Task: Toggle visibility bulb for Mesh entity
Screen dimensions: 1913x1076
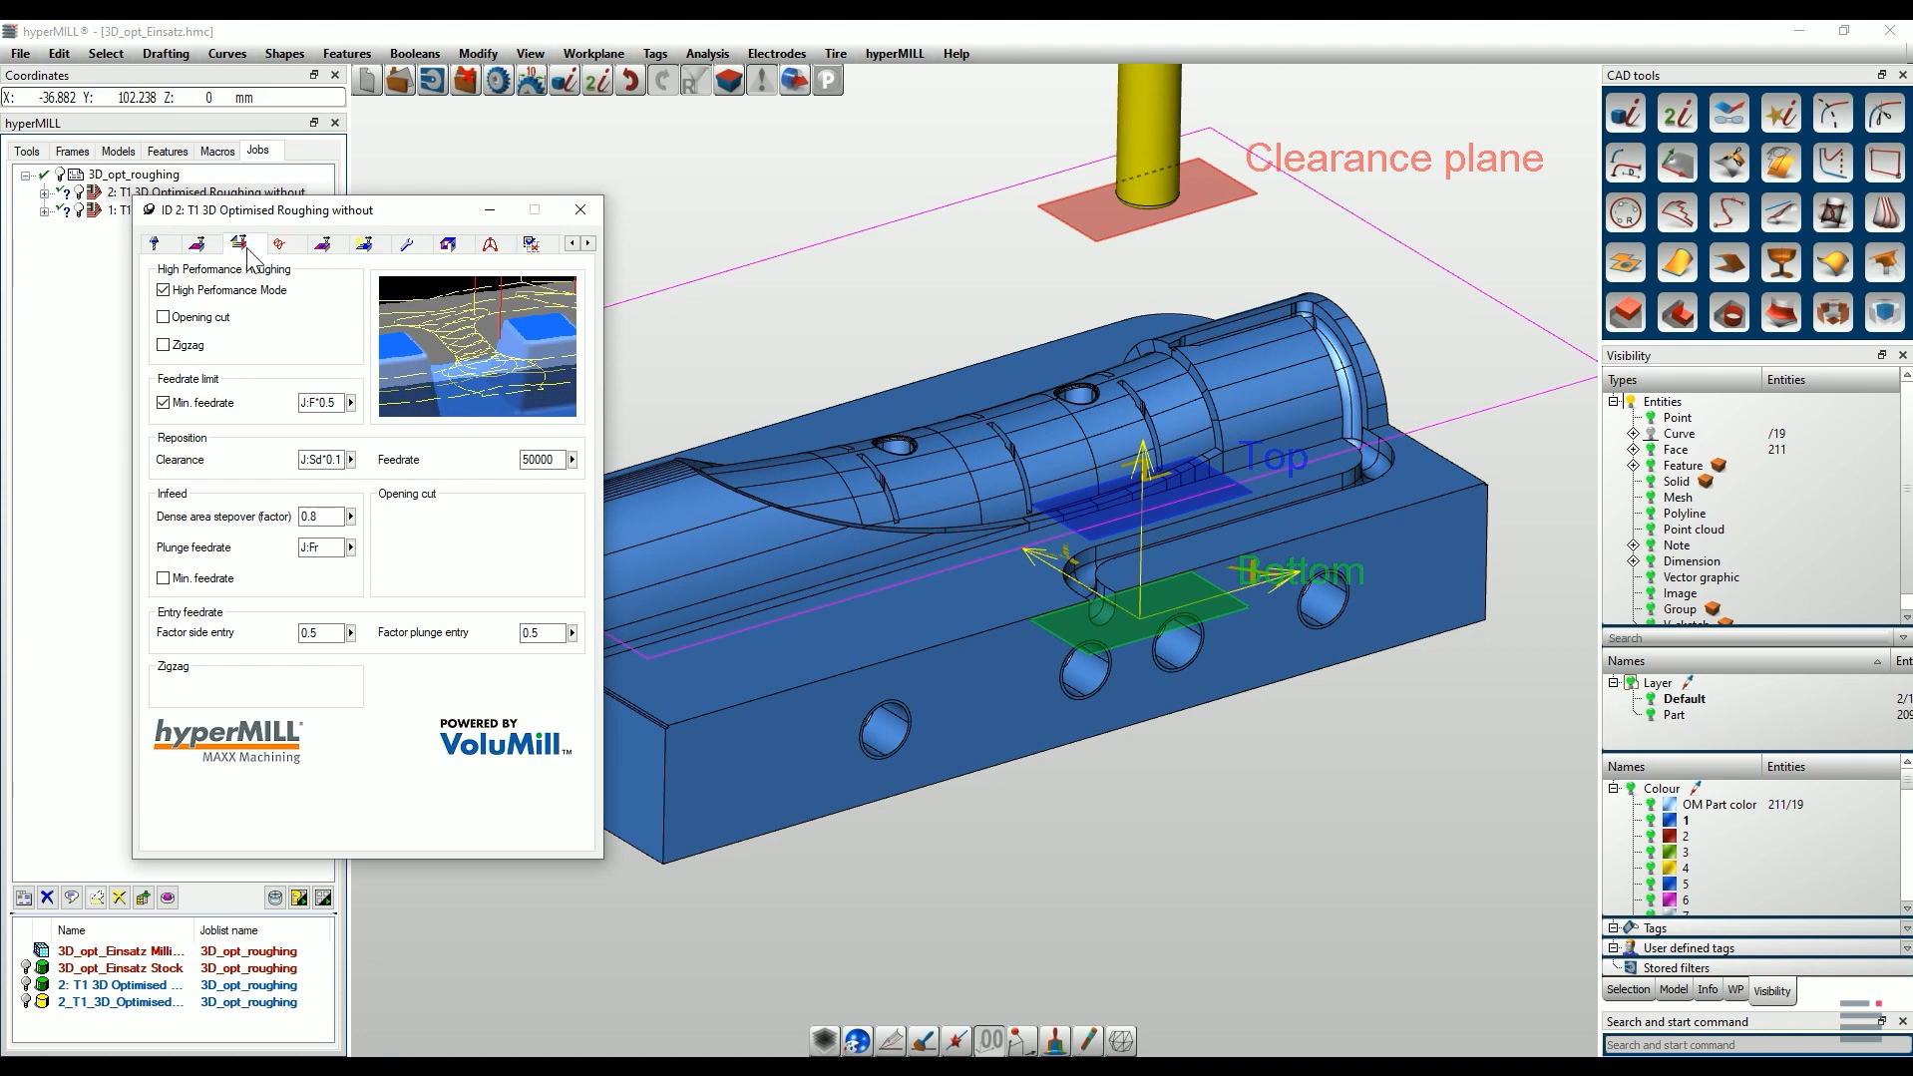Action: click(x=1651, y=498)
